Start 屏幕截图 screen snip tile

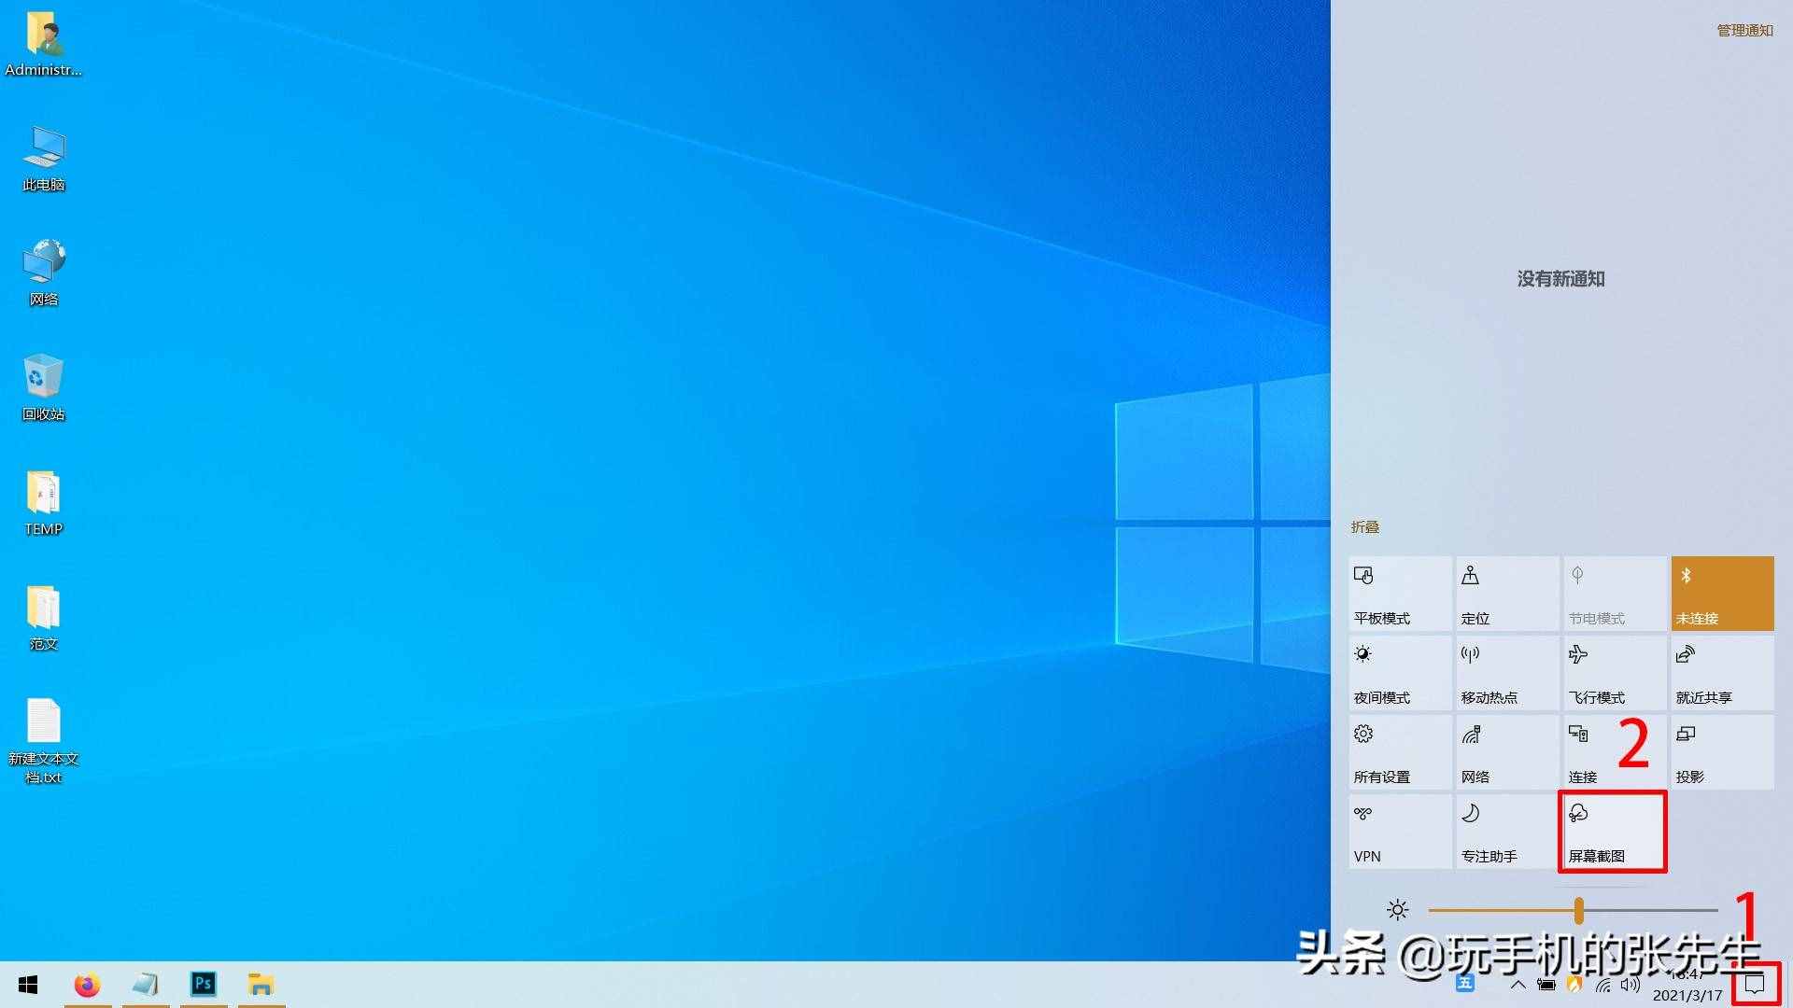click(1615, 832)
